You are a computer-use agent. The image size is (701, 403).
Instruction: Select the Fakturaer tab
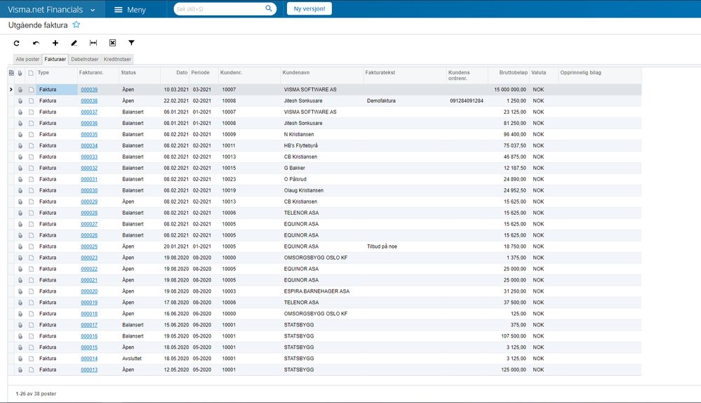(55, 59)
